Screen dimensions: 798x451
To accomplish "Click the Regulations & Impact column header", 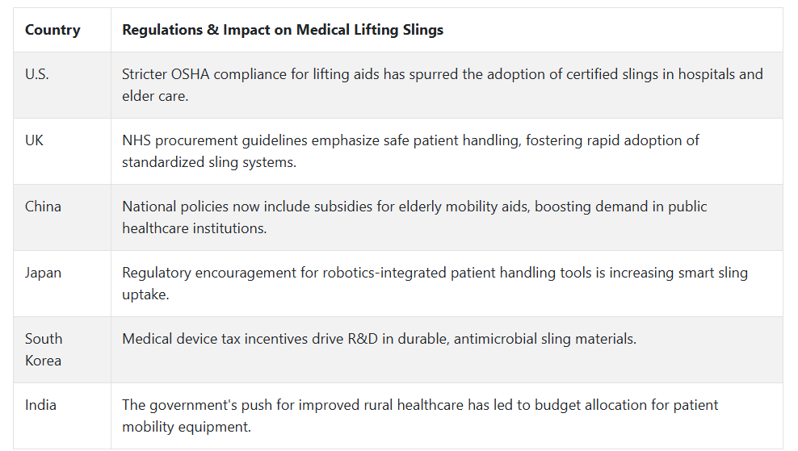I will click(x=447, y=30).
